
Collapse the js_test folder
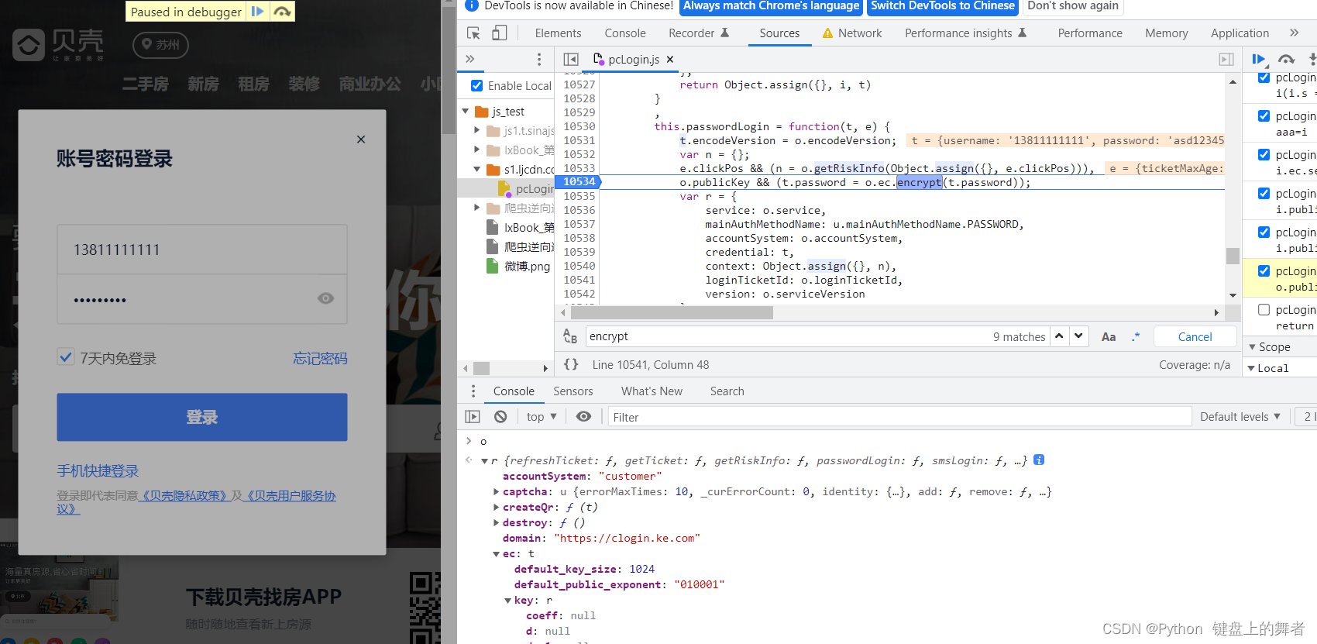click(x=466, y=112)
